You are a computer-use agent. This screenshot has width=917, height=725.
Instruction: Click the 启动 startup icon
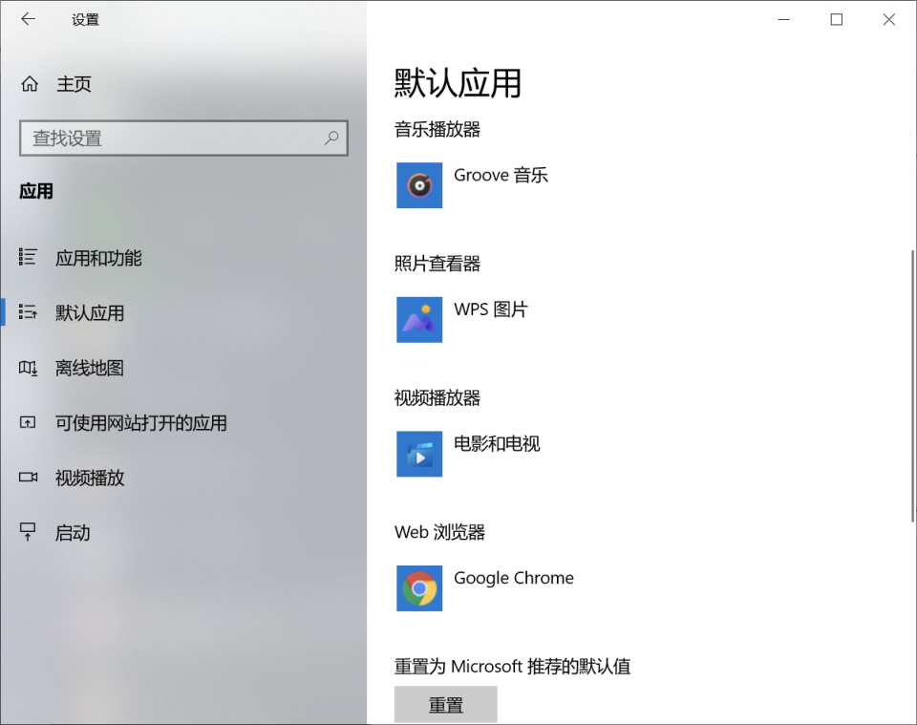28,532
